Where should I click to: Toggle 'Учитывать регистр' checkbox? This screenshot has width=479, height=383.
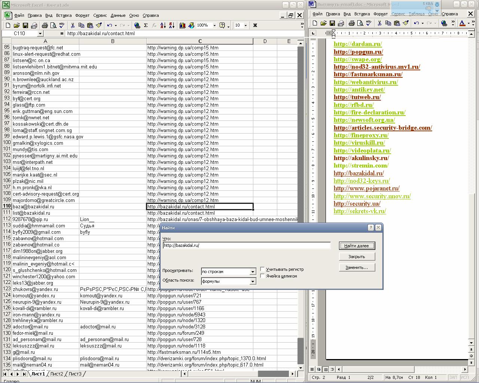click(x=262, y=269)
